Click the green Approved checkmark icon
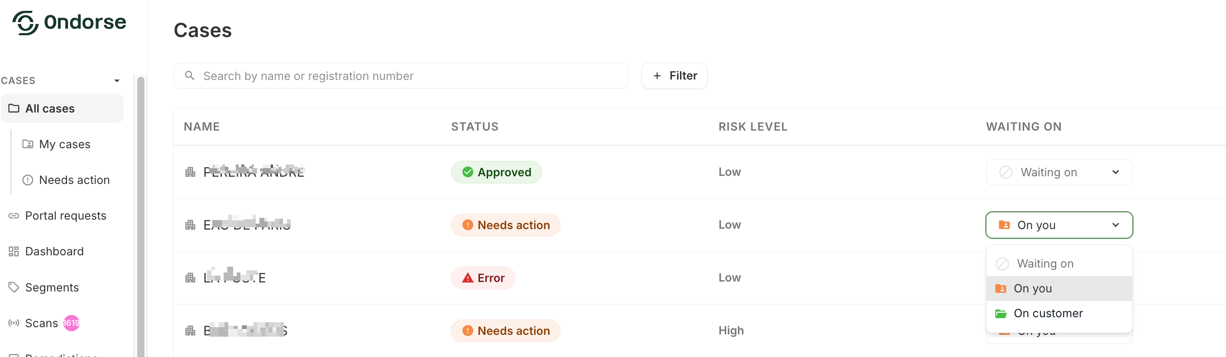 tap(467, 172)
